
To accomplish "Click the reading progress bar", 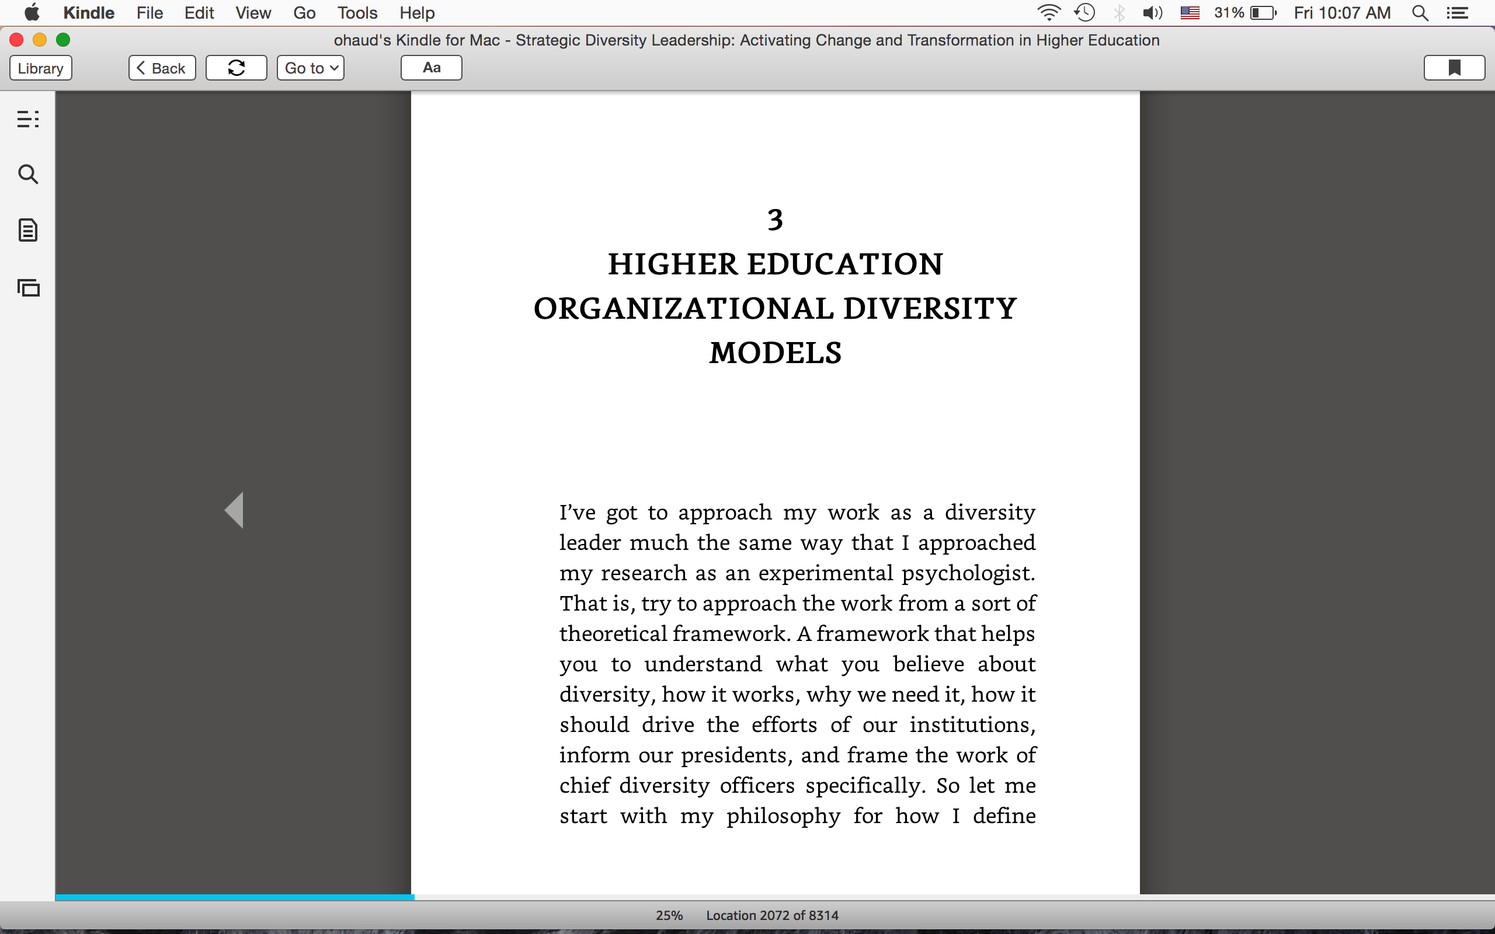I will click(x=776, y=897).
